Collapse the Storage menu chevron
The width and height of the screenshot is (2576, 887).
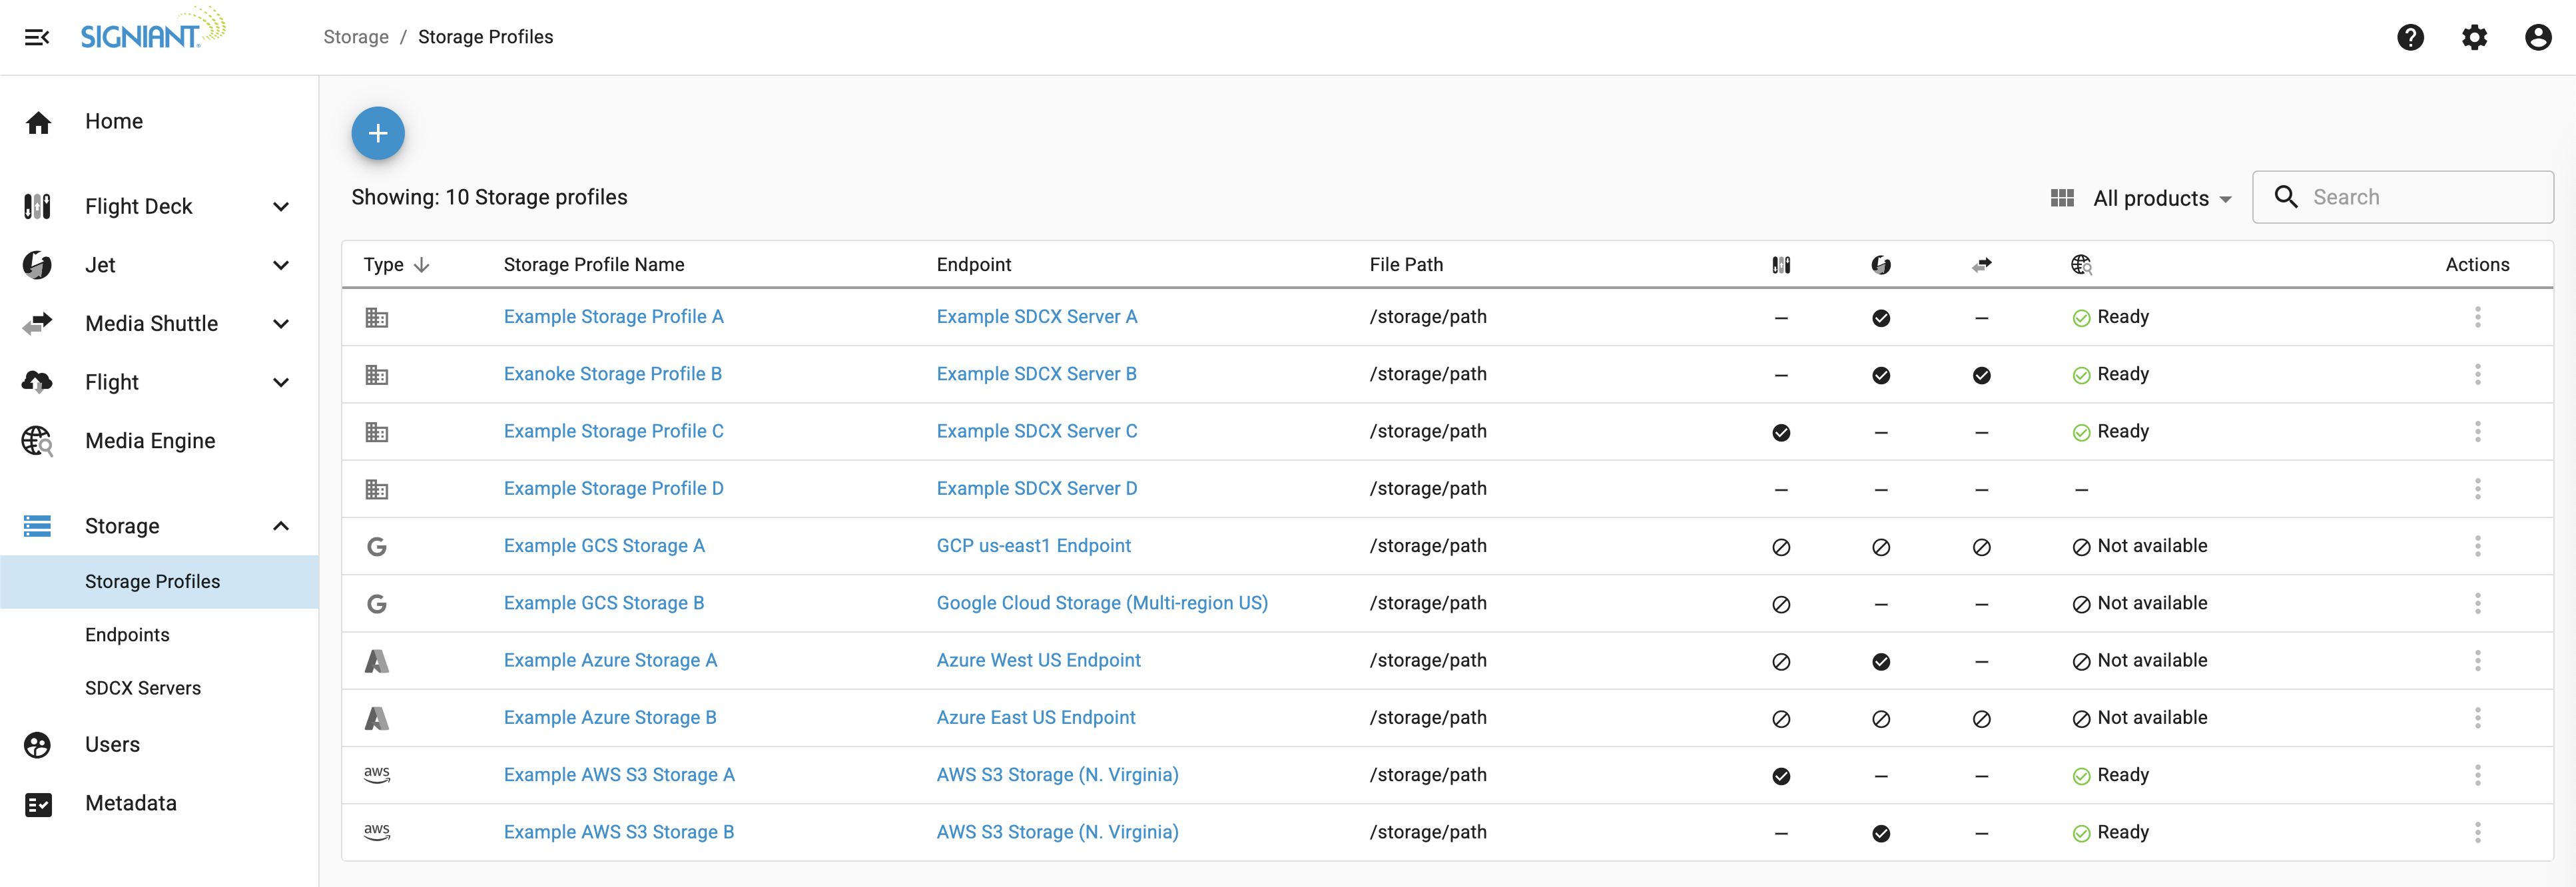click(281, 526)
